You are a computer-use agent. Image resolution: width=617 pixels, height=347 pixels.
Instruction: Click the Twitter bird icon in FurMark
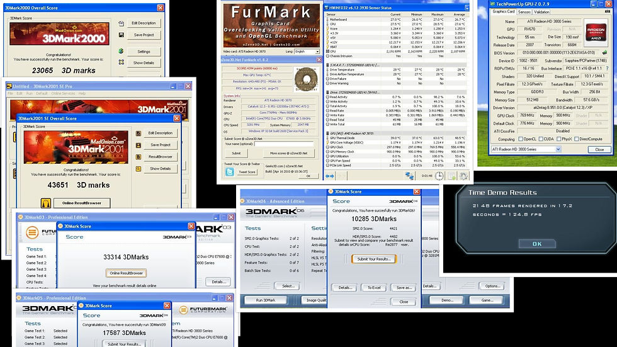click(x=229, y=172)
